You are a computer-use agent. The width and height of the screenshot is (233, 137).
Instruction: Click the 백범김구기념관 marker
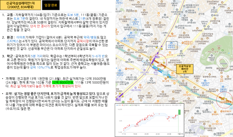(x=212, y=55)
